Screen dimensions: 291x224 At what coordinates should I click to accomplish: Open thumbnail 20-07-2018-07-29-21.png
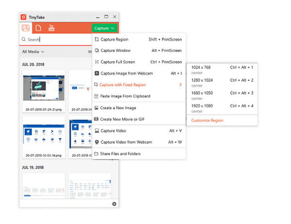click(x=44, y=91)
